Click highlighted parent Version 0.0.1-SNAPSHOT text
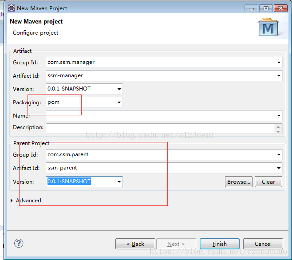 coord(69,181)
